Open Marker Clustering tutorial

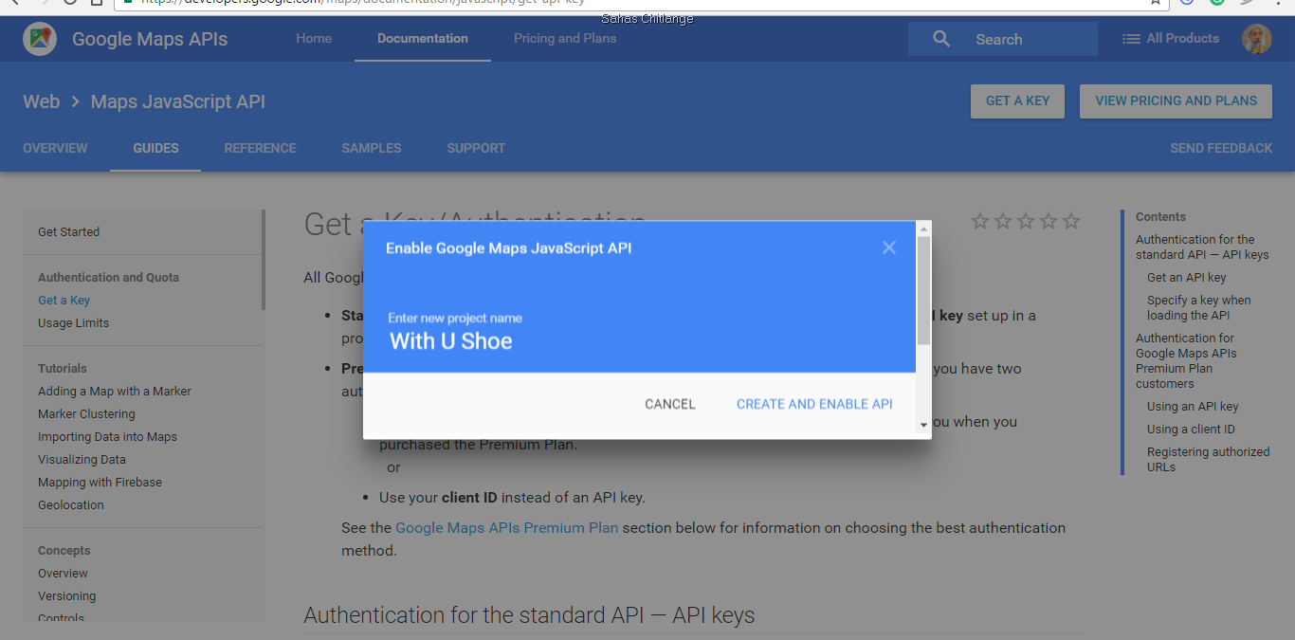[x=86, y=413]
